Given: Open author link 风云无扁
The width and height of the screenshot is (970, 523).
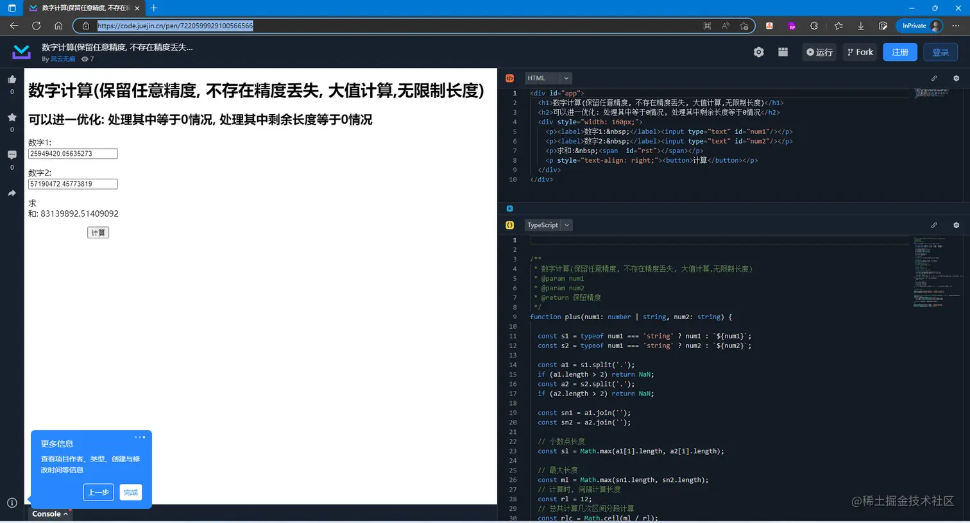Looking at the screenshot, I should [x=63, y=59].
